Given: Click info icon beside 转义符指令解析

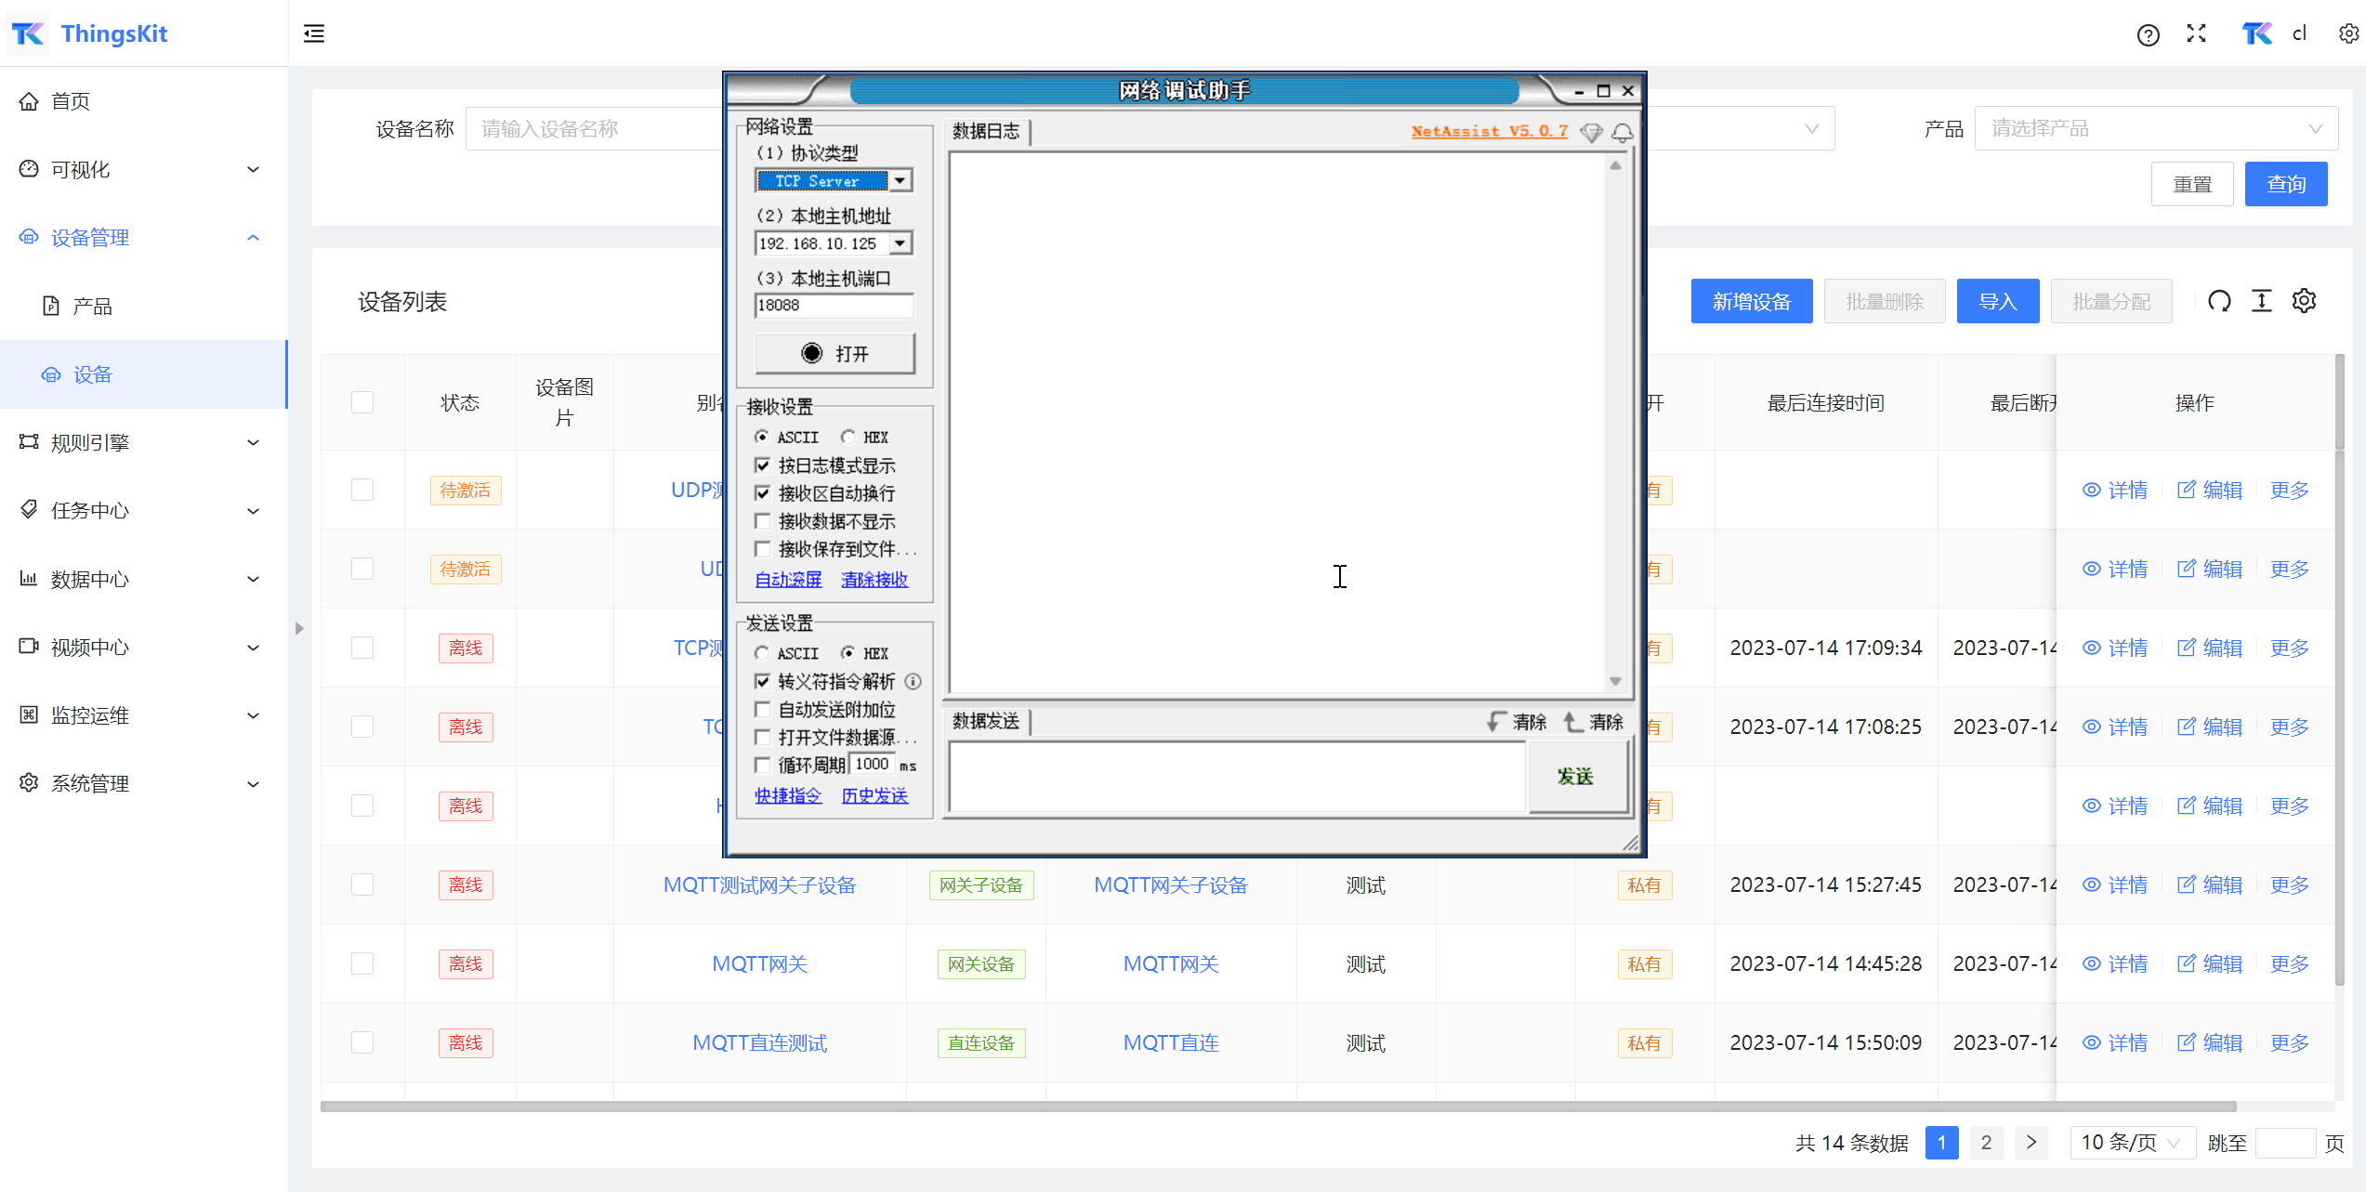Looking at the screenshot, I should coord(914,681).
